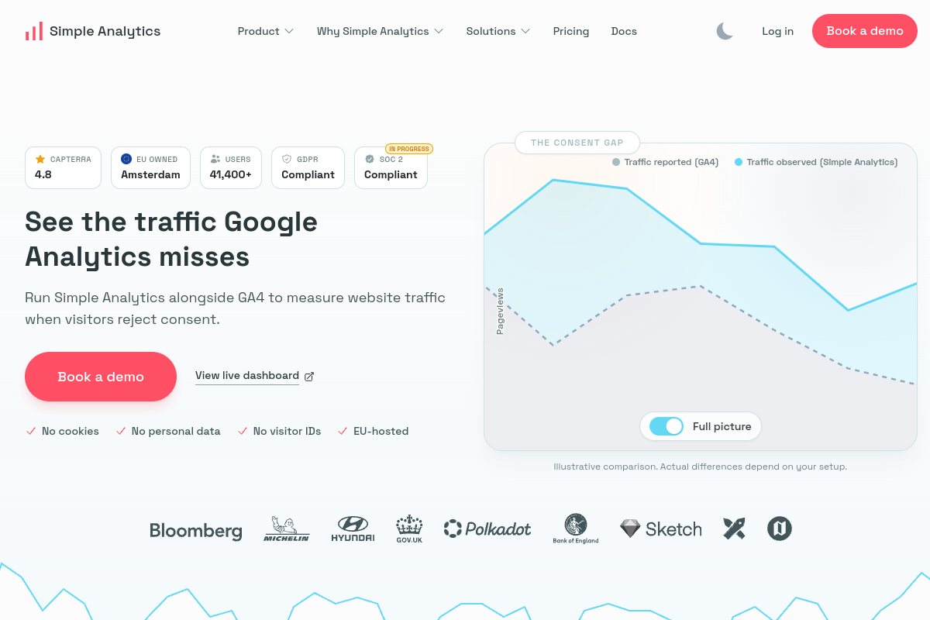Open the View live dashboard link

click(247, 376)
